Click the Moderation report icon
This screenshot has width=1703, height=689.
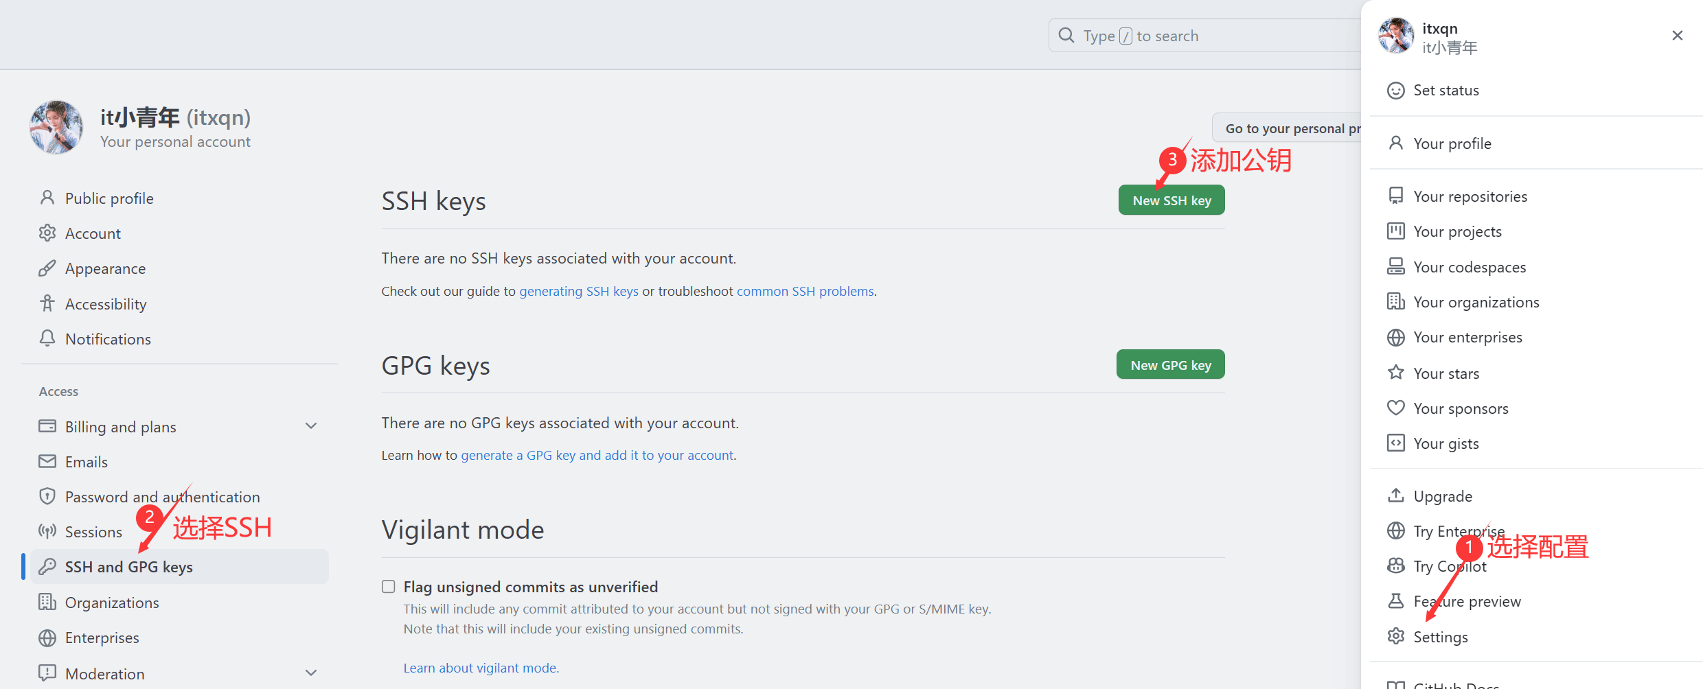coord(47,673)
